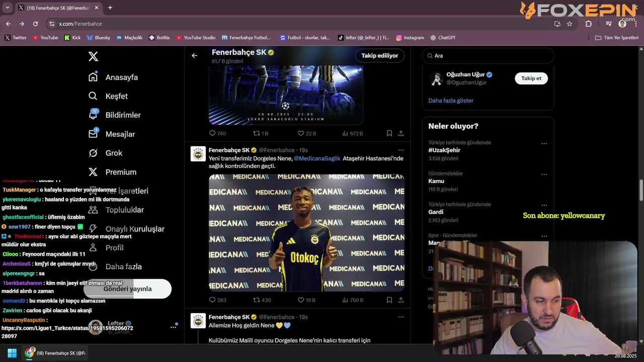Repost the stadium post with 1 B reposts
Image resolution: width=644 pixels, height=362 pixels.
coord(261,133)
